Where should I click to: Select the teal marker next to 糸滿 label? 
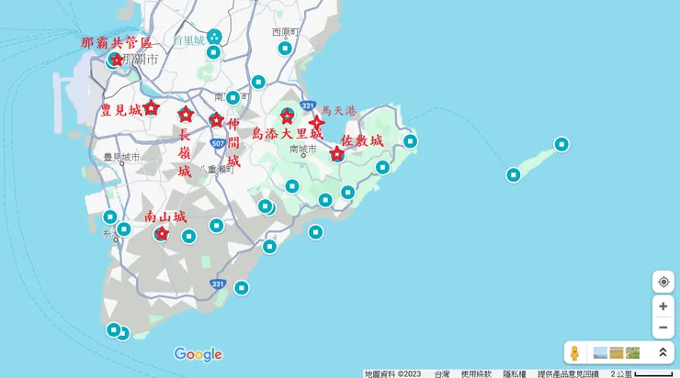coord(124,229)
